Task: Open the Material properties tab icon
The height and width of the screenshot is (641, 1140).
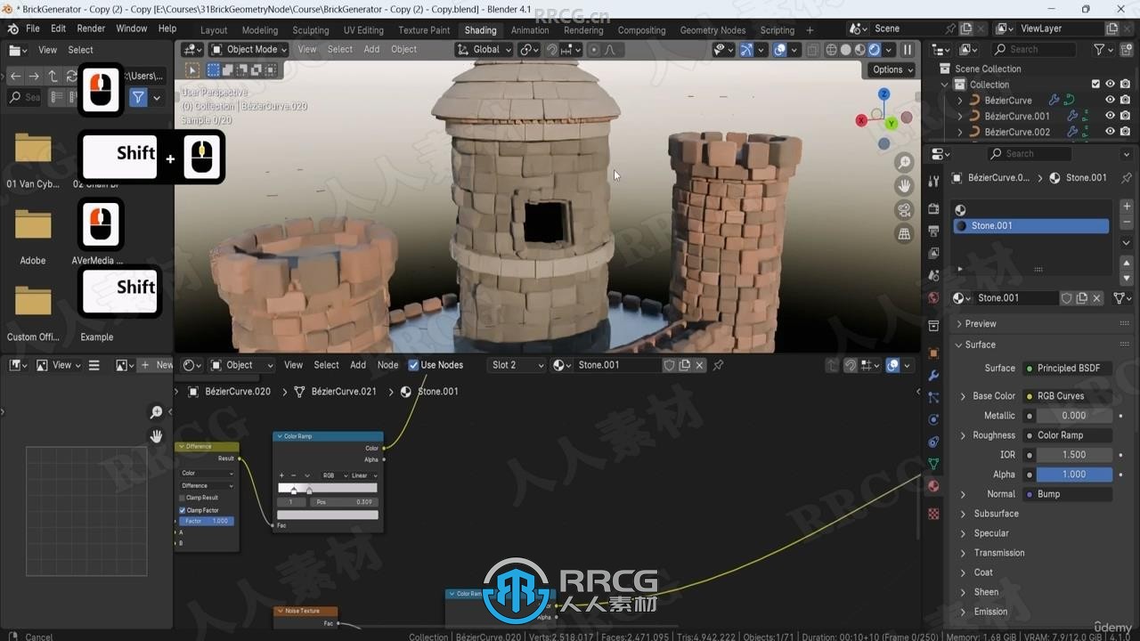Action: 933,486
